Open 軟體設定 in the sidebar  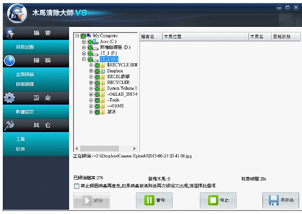25,112
